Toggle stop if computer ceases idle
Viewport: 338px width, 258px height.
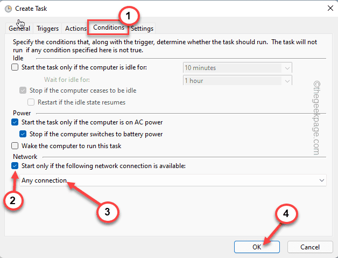coord(23,90)
